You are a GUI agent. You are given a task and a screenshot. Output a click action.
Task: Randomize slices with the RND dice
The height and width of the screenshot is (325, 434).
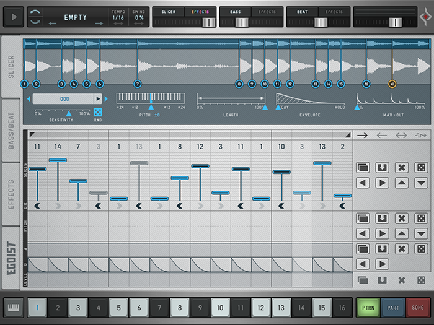[x=98, y=112]
